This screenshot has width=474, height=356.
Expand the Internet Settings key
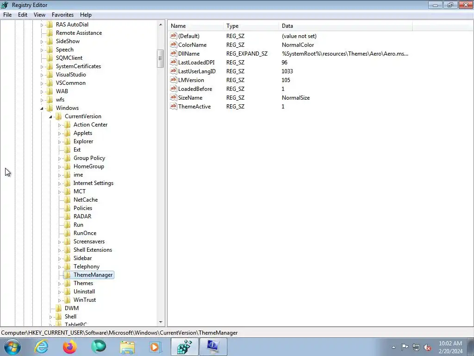tap(59, 183)
